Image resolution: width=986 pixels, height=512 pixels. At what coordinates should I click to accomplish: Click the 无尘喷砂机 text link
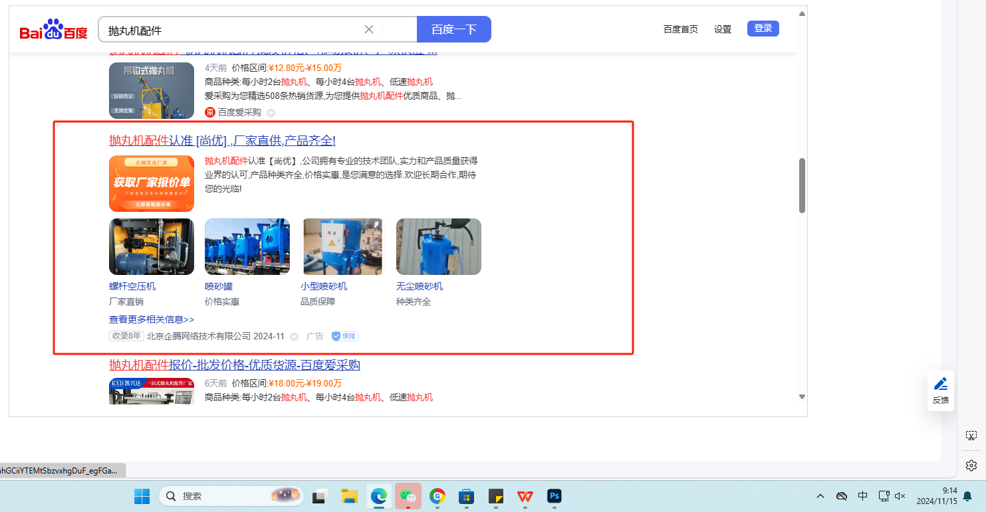tap(420, 286)
